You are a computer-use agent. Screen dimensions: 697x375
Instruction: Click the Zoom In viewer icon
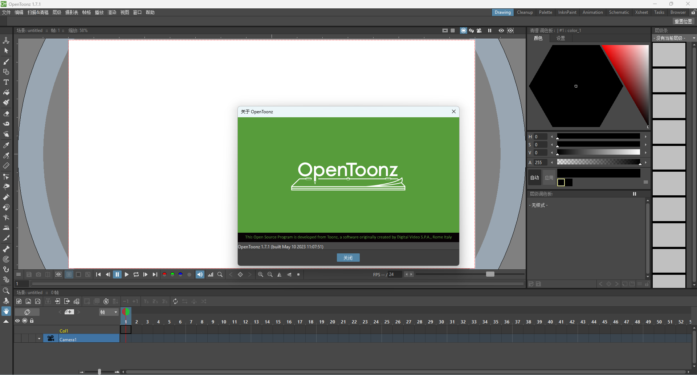point(261,274)
